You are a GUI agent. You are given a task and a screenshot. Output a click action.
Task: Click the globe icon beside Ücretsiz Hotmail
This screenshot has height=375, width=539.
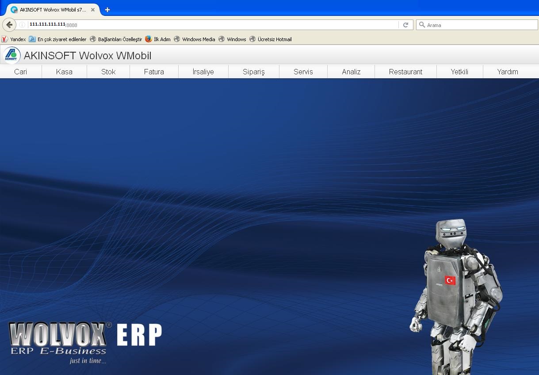252,39
